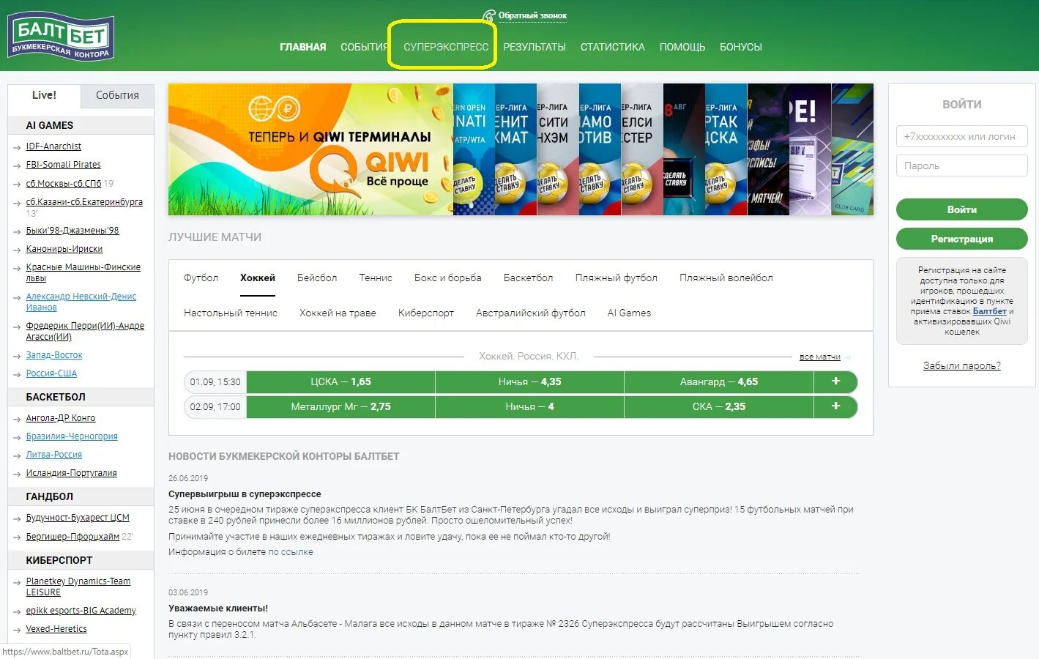The height and width of the screenshot is (659, 1039).
Task: Open по ссылке ticket info link
Action: click(x=291, y=552)
